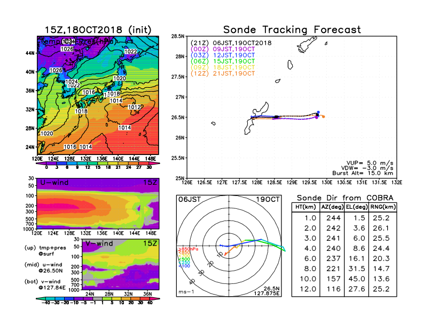Click the '127.875E' coordinate in the polar plot
The image size is (423, 326).
[x=267, y=294]
